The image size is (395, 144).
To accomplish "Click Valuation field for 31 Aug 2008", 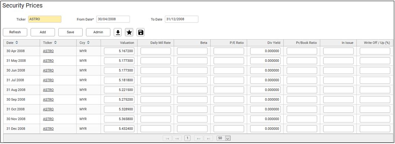I will pyautogui.click(x=119, y=90).
